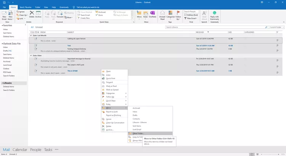286x156 pixels.
Task: Open the Grammarly tab
Action: (64, 7)
